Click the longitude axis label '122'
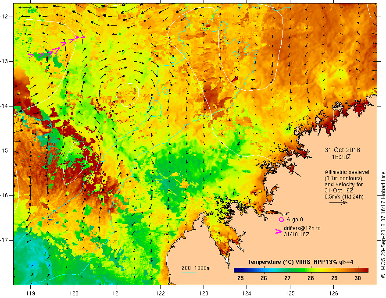 (160, 293)
